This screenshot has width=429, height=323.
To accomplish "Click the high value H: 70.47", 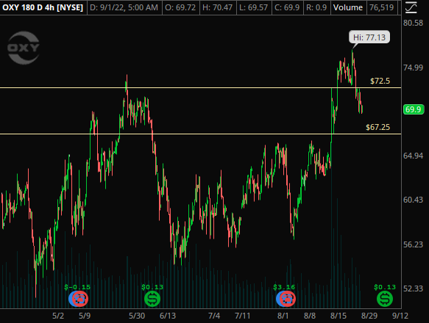I will [218, 7].
